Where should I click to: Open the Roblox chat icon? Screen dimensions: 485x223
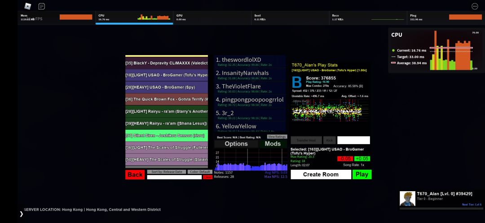(41, 6)
